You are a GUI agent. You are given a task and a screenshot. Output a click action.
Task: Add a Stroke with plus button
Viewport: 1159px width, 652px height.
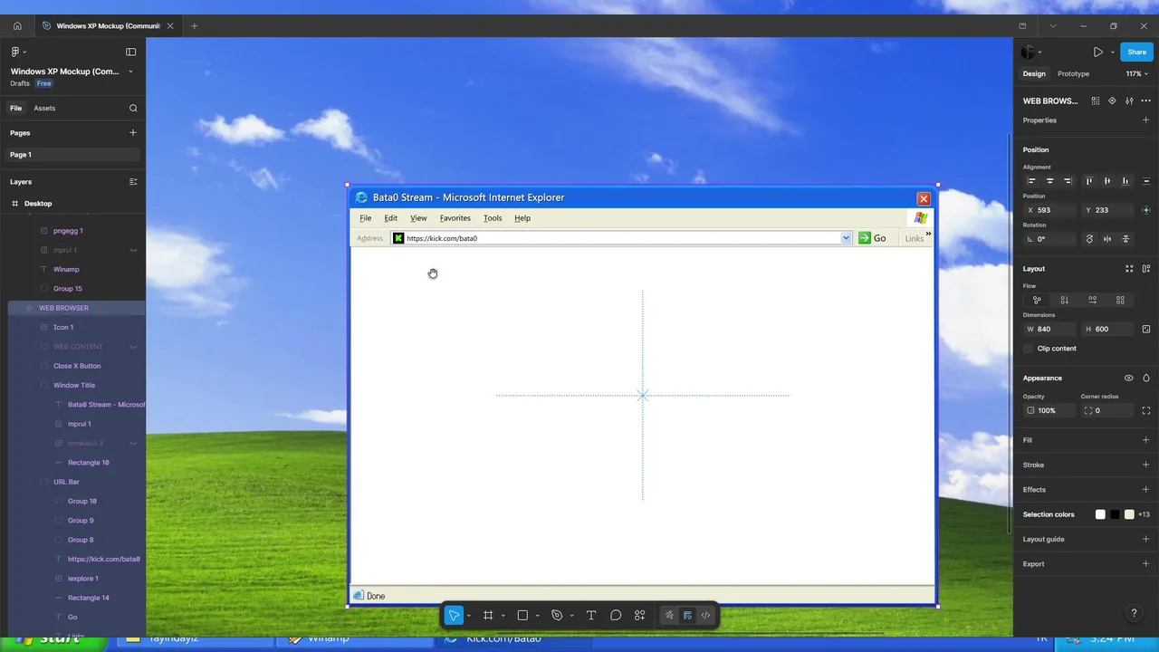1145,465
